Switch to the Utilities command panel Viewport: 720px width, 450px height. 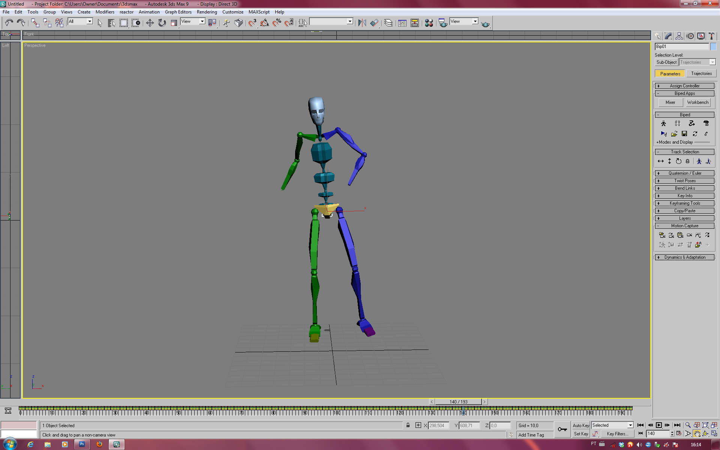coord(711,36)
